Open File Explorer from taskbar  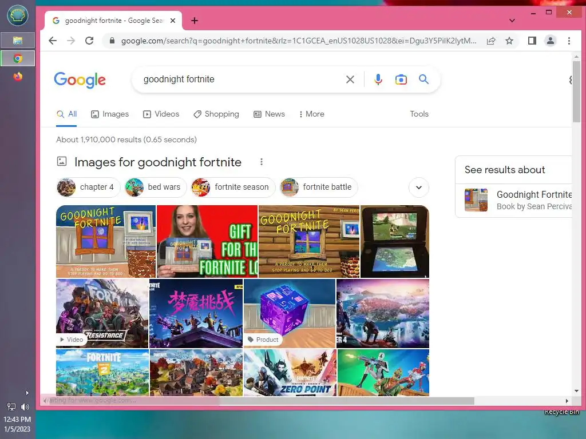click(x=18, y=41)
